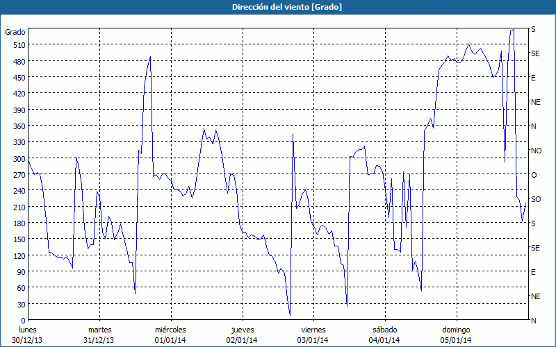
Task: Click the "Grado" unit label above the y-axis
Action: click(15, 32)
